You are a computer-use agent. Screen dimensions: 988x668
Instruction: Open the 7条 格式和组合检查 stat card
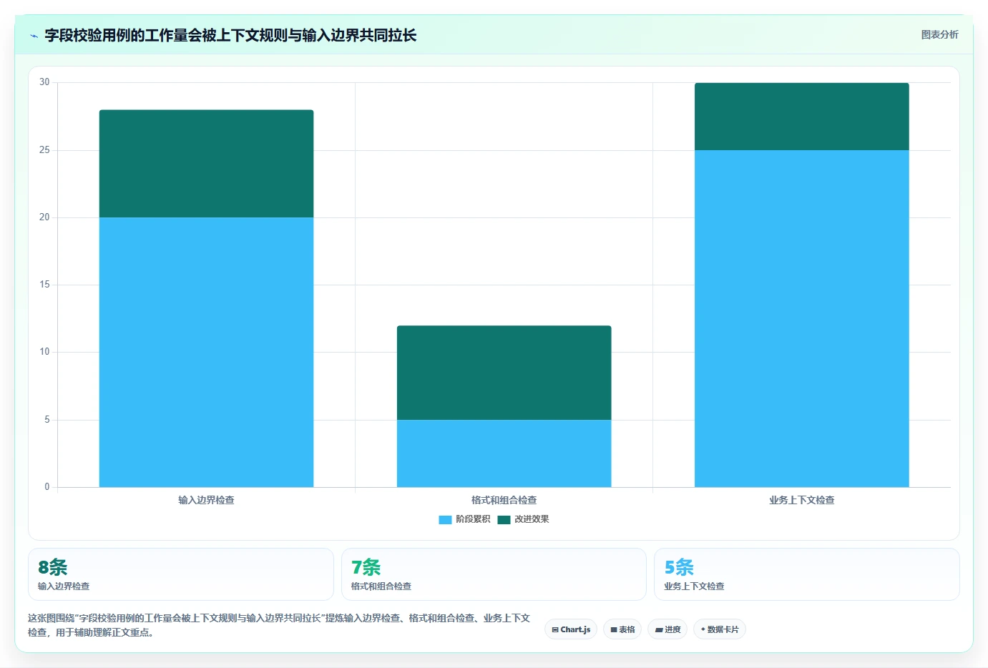494,574
